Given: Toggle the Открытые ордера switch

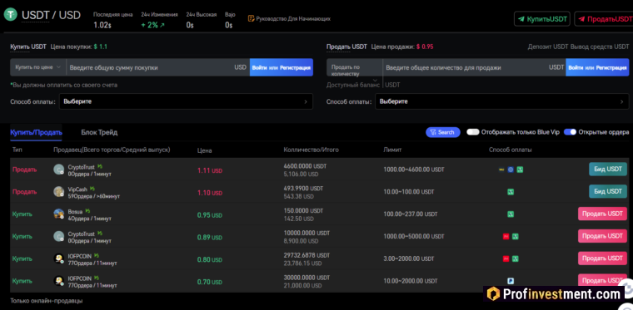Looking at the screenshot, I should pos(570,132).
